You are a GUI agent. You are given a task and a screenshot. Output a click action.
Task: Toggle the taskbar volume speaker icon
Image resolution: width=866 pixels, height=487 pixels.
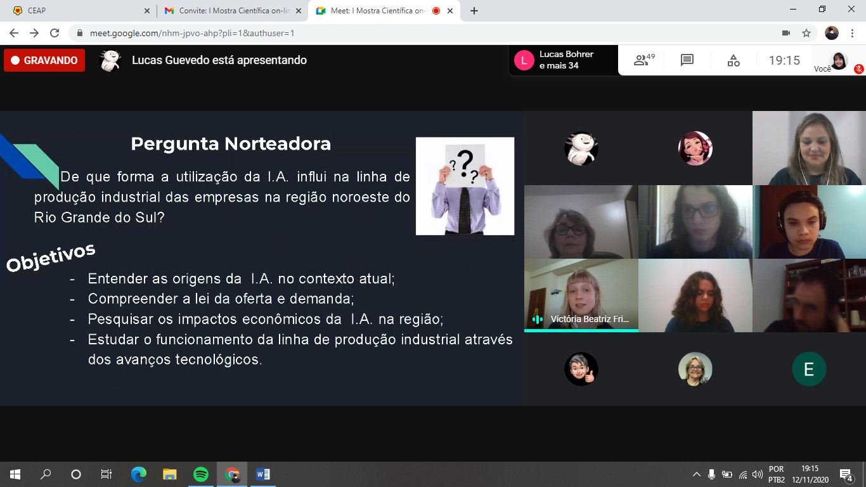758,474
